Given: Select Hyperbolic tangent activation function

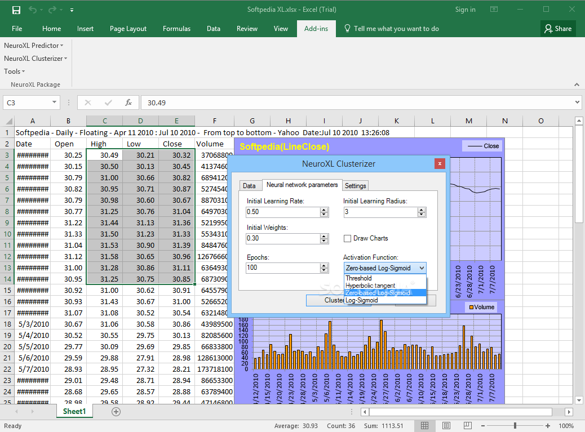Looking at the screenshot, I should [x=385, y=286].
